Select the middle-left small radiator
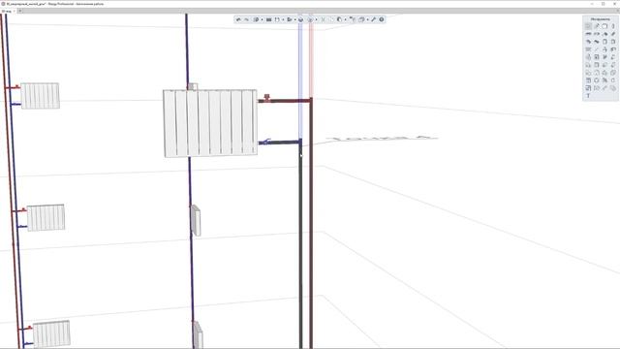Screen dimensions: 620x349 (x=46, y=217)
